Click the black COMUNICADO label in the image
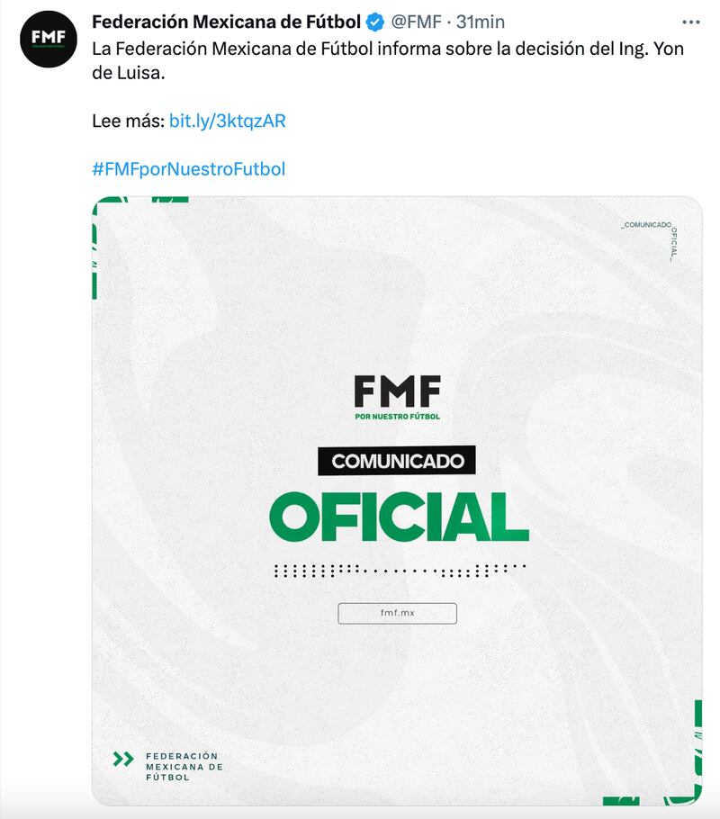 pos(397,462)
